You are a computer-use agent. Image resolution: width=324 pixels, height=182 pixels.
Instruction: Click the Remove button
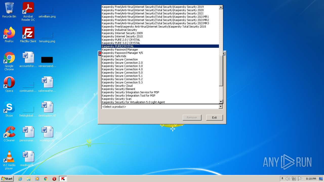tap(192, 118)
